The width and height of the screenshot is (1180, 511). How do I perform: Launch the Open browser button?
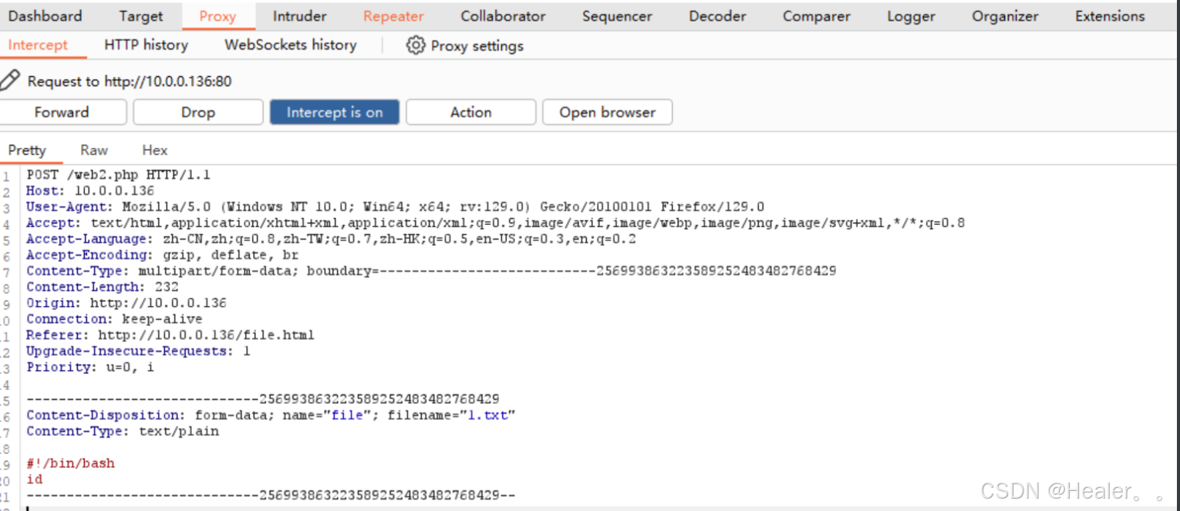pos(607,112)
